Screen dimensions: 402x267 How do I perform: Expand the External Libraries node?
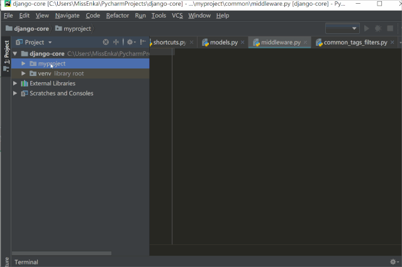coord(16,84)
